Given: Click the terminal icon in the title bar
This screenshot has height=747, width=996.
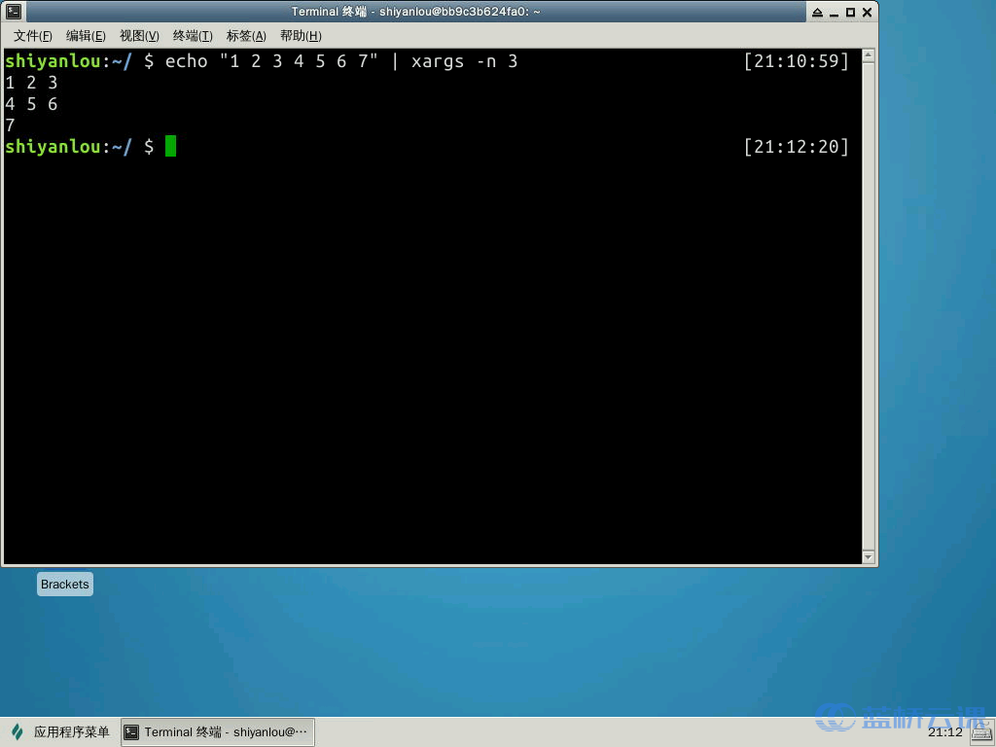Looking at the screenshot, I should coord(12,11).
